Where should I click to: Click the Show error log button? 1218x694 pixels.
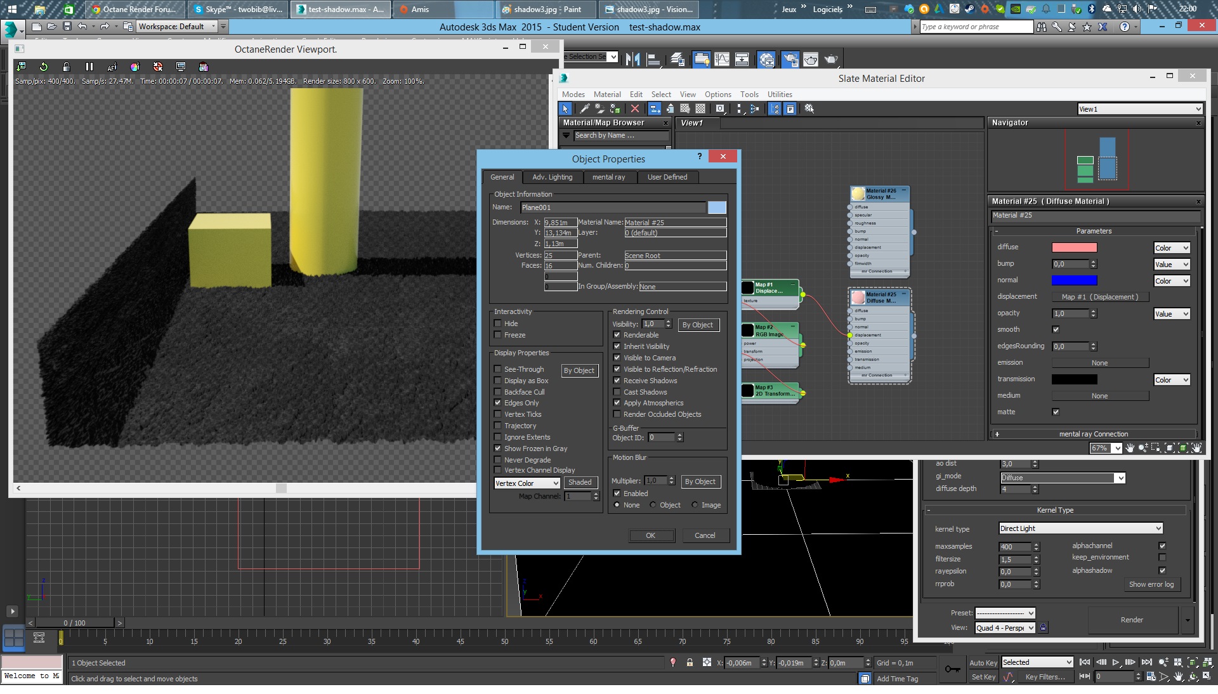click(1151, 584)
